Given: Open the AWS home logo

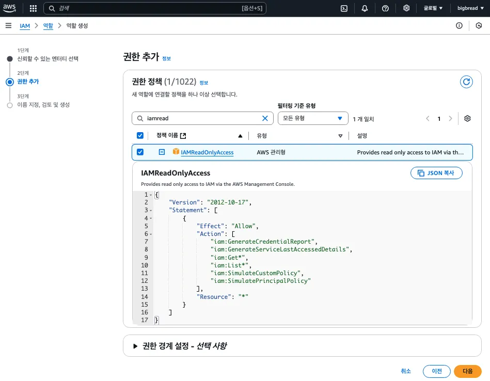Looking at the screenshot, I should [x=9, y=8].
